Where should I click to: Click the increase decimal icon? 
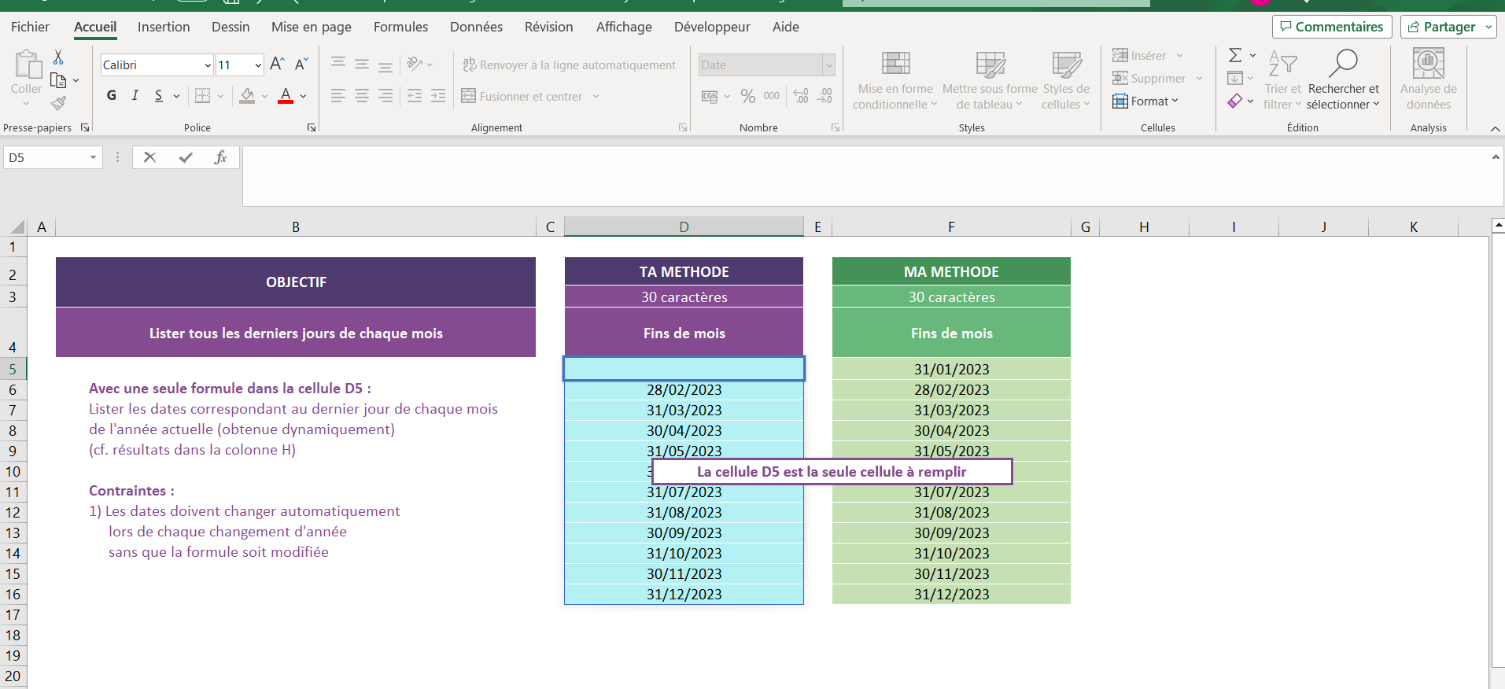(801, 96)
